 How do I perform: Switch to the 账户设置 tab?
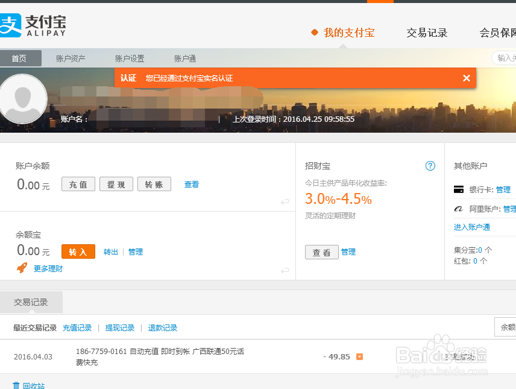[x=130, y=59]
